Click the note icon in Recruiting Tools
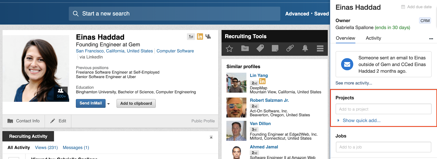The height and width of the screenshot is (159, 437). tap(275, 49)
